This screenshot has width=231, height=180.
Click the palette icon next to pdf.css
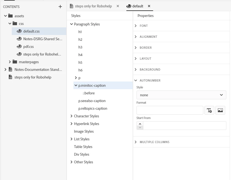point(19,47)
